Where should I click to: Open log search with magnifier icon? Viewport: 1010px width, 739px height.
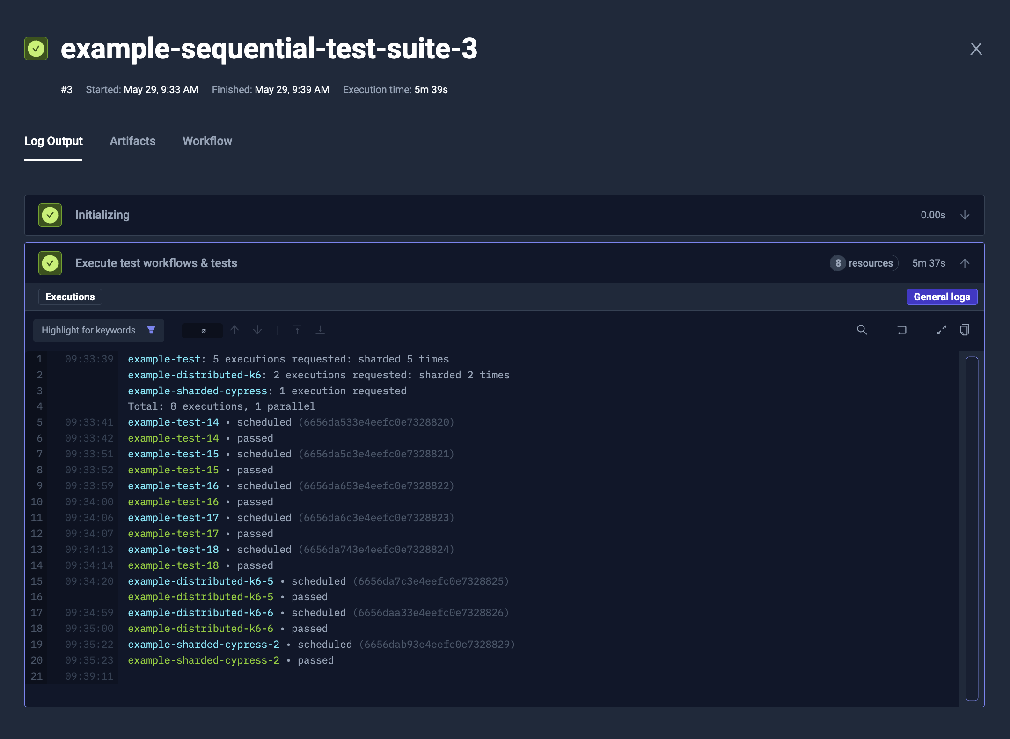click(863, 330)
